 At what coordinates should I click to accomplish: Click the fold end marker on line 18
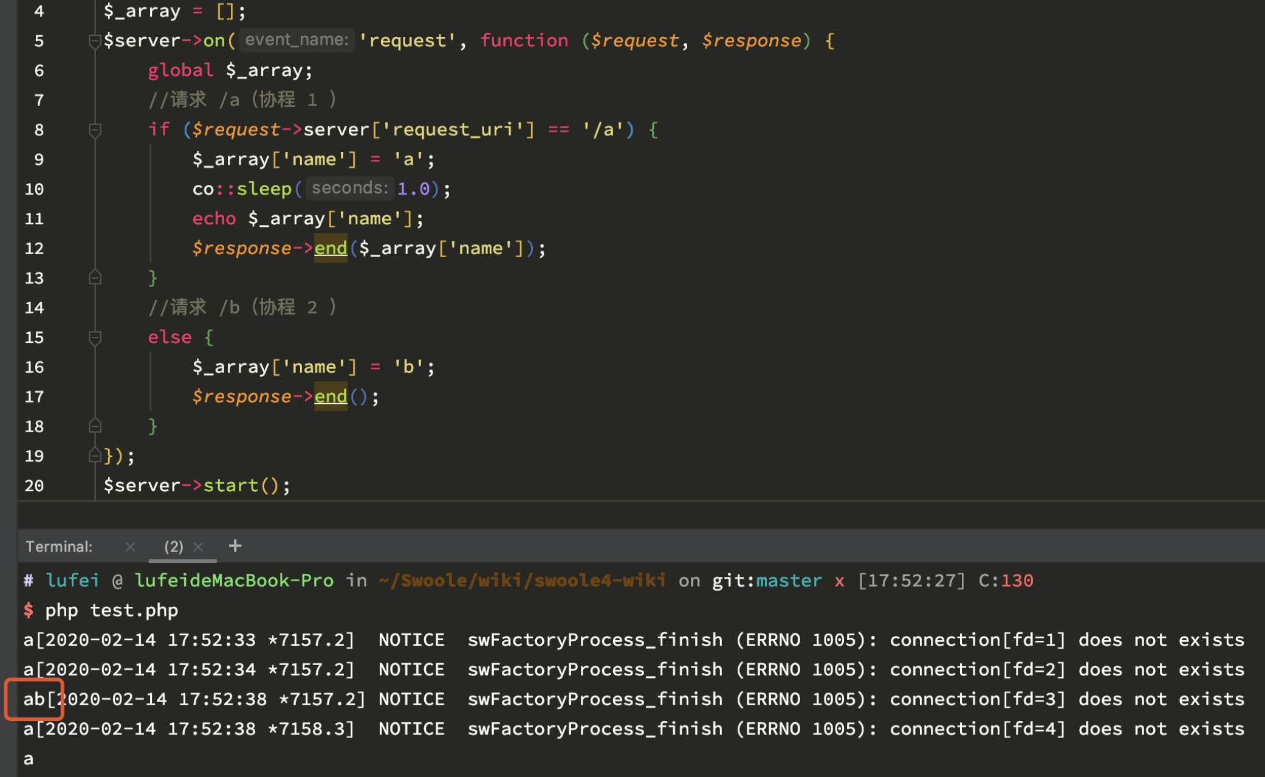(94, 426)
